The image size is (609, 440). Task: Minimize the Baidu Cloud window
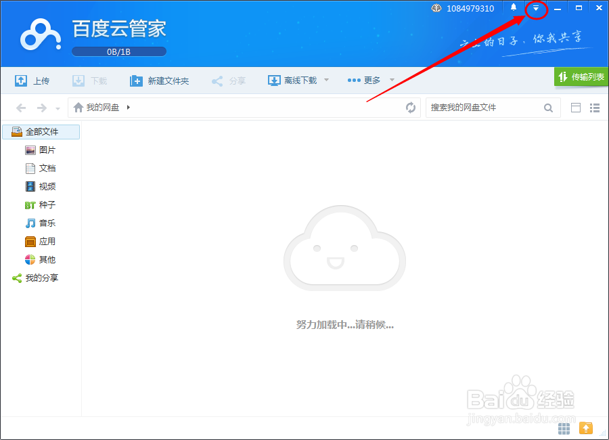pos(558,8)
